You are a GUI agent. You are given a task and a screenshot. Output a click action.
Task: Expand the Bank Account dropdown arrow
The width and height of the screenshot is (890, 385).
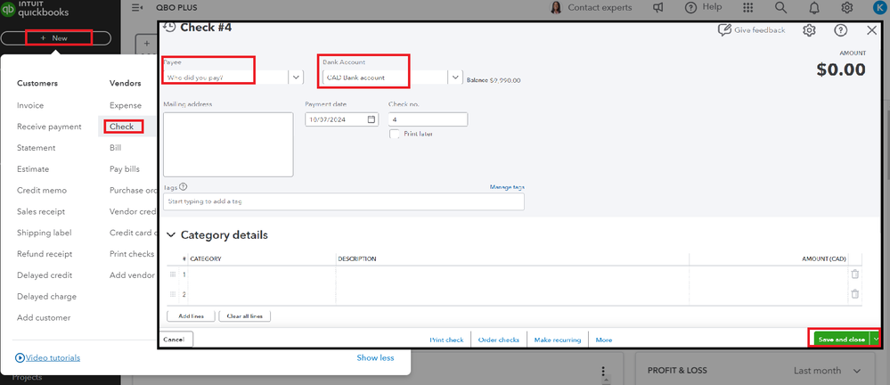tap(455, 78)
